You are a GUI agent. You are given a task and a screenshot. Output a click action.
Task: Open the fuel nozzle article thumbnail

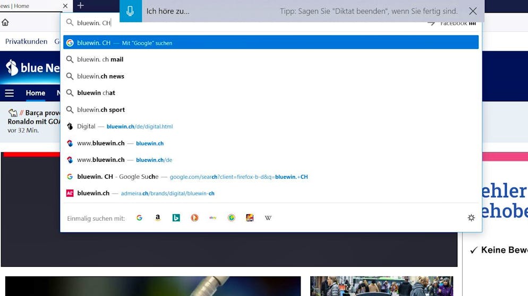point(153,286)
